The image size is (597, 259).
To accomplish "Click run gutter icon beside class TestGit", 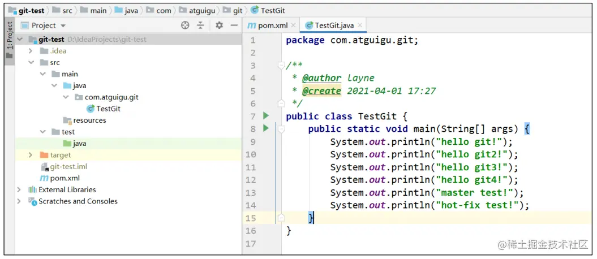I will point(266,115).
